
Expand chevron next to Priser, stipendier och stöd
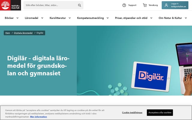coord(151,18)
